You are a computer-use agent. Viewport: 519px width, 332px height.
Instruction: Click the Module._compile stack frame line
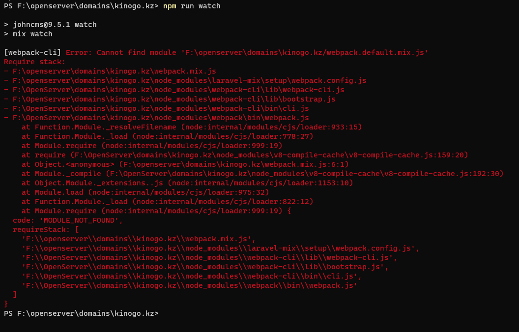point(262,174)
